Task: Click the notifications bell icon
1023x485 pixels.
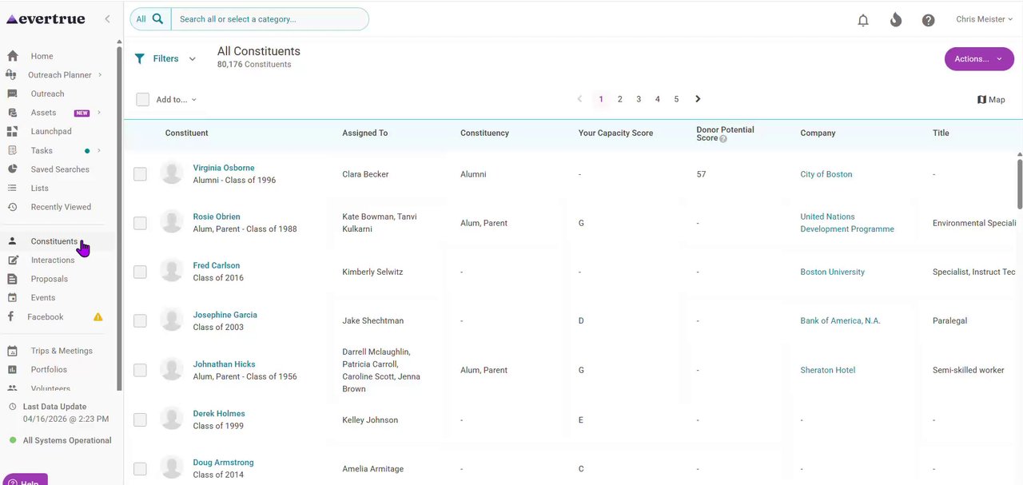Action: (x=863, y=20)
